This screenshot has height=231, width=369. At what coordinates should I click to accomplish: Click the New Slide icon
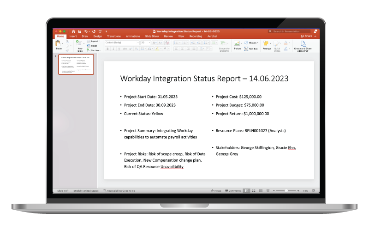[x=79, y=44]
